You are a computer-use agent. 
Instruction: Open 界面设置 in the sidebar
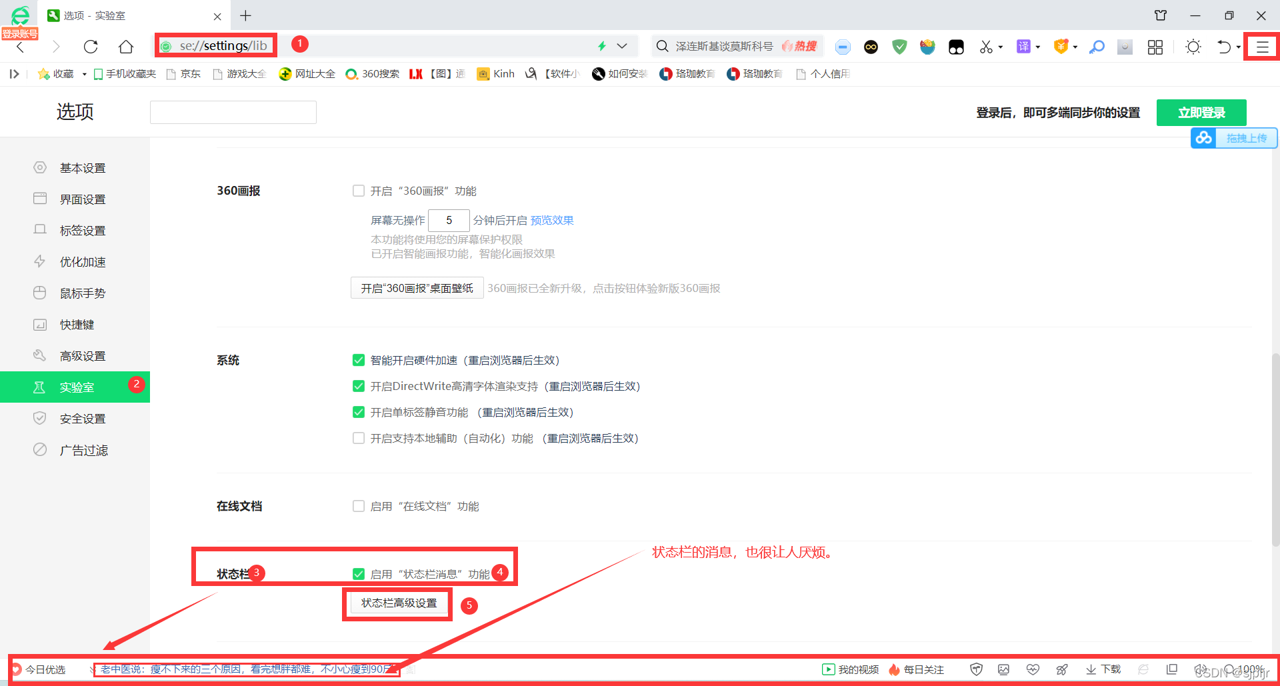click(x=75, y=199)
